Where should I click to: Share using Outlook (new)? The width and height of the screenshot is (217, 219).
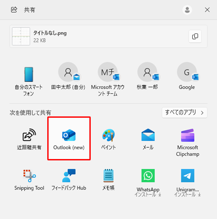[x=69, y=139]
